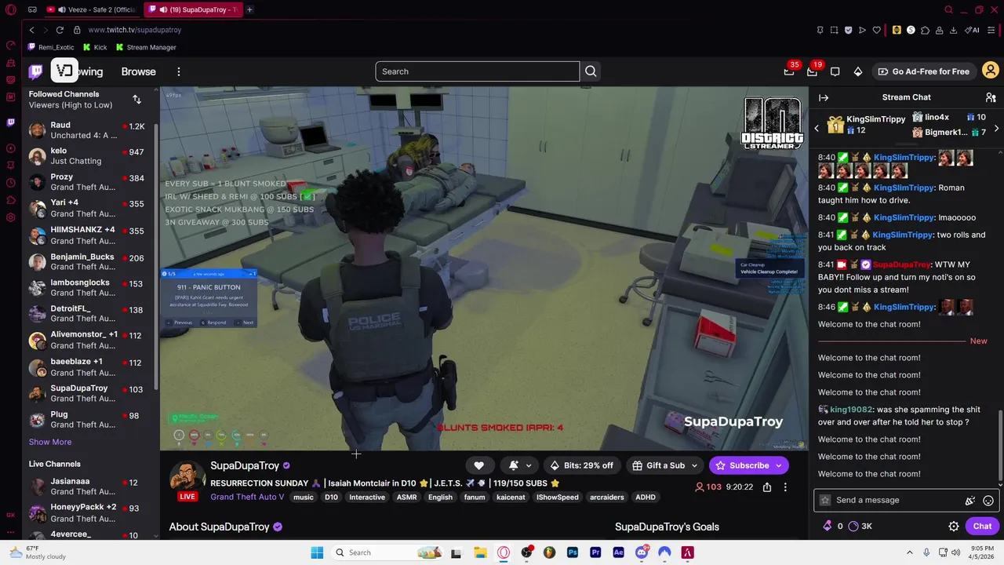Show next gift leaderboard with right chevron
This screenshot has height=565, width=1004.
[996, 128]
